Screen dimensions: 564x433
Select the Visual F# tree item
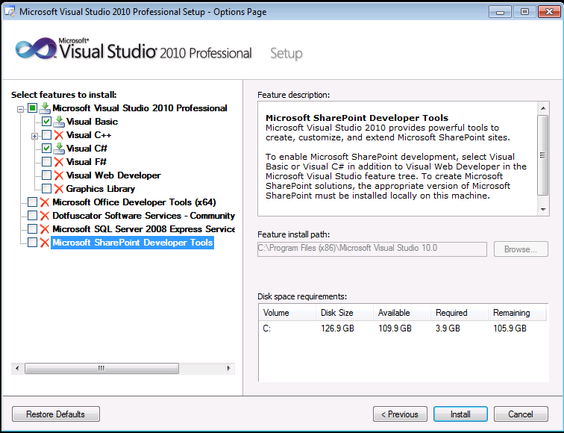point(87,162)
